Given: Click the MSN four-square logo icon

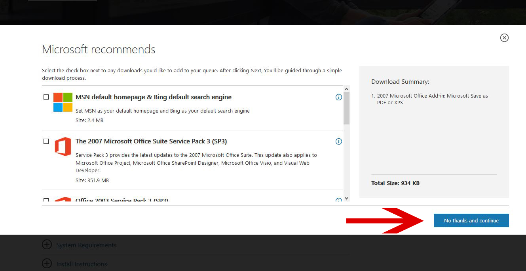Looking at the screenshot, I should (x=62, y=103).
